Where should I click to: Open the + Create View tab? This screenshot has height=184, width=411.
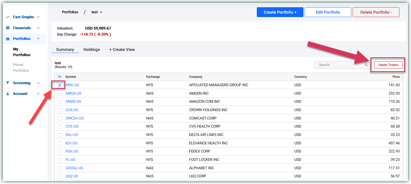(x=122, y=49)
